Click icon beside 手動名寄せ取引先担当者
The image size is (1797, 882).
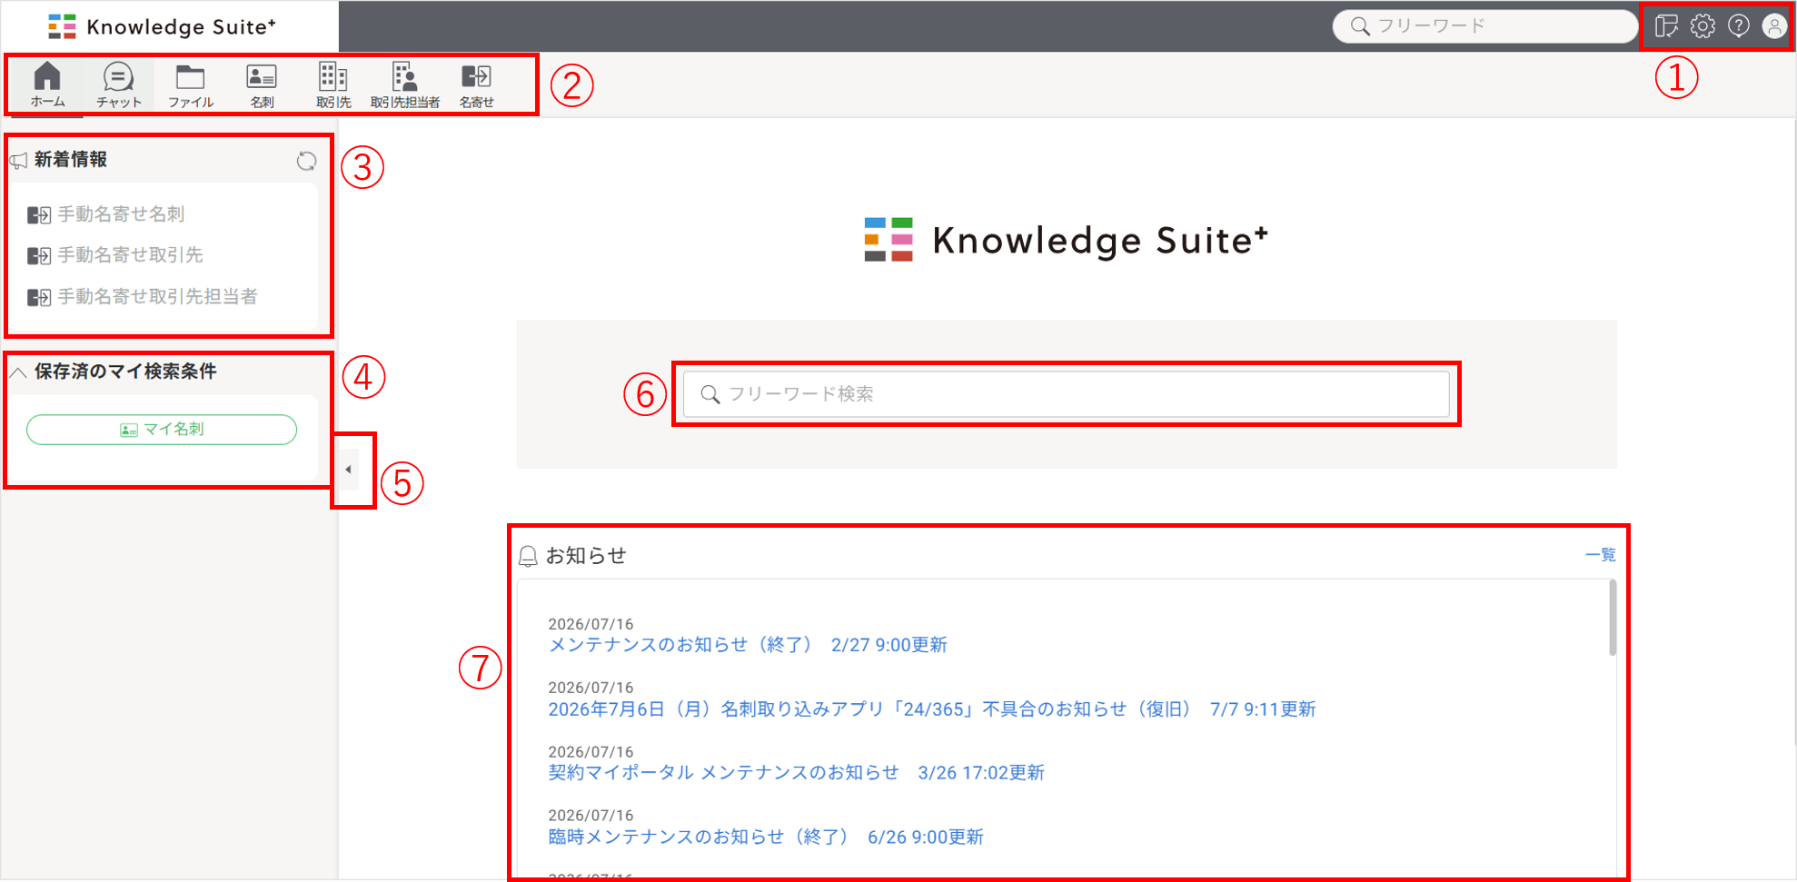click(39, 297)
